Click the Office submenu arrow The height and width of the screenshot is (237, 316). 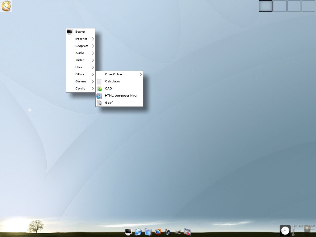pos(93,74)
